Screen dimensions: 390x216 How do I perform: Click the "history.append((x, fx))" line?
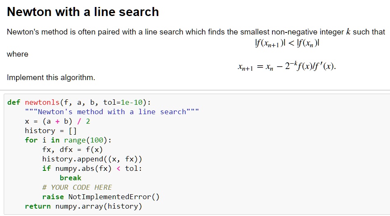[x=92, y=159]
